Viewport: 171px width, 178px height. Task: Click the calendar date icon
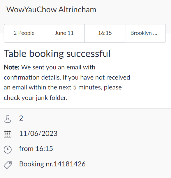point(8,134)
